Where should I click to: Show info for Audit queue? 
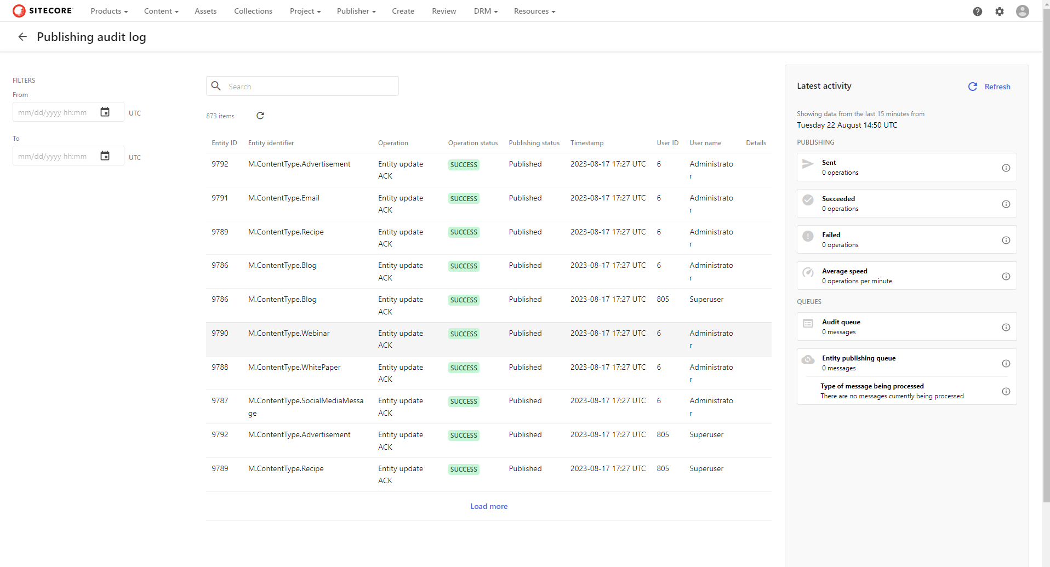1006,327
